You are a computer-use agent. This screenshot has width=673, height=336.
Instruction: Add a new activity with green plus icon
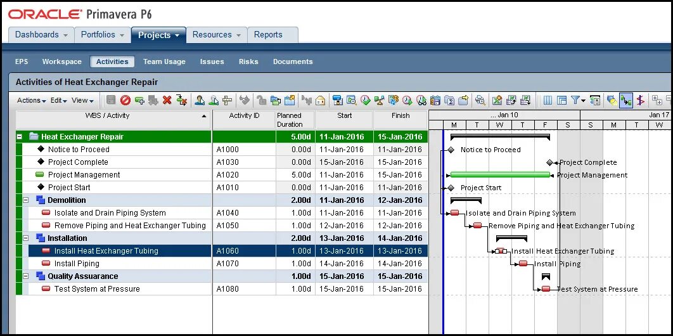click(139, 100)
